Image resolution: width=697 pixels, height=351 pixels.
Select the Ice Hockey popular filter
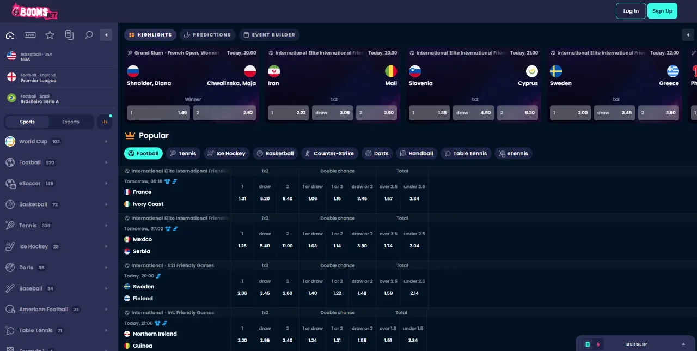tap(227, 154)
